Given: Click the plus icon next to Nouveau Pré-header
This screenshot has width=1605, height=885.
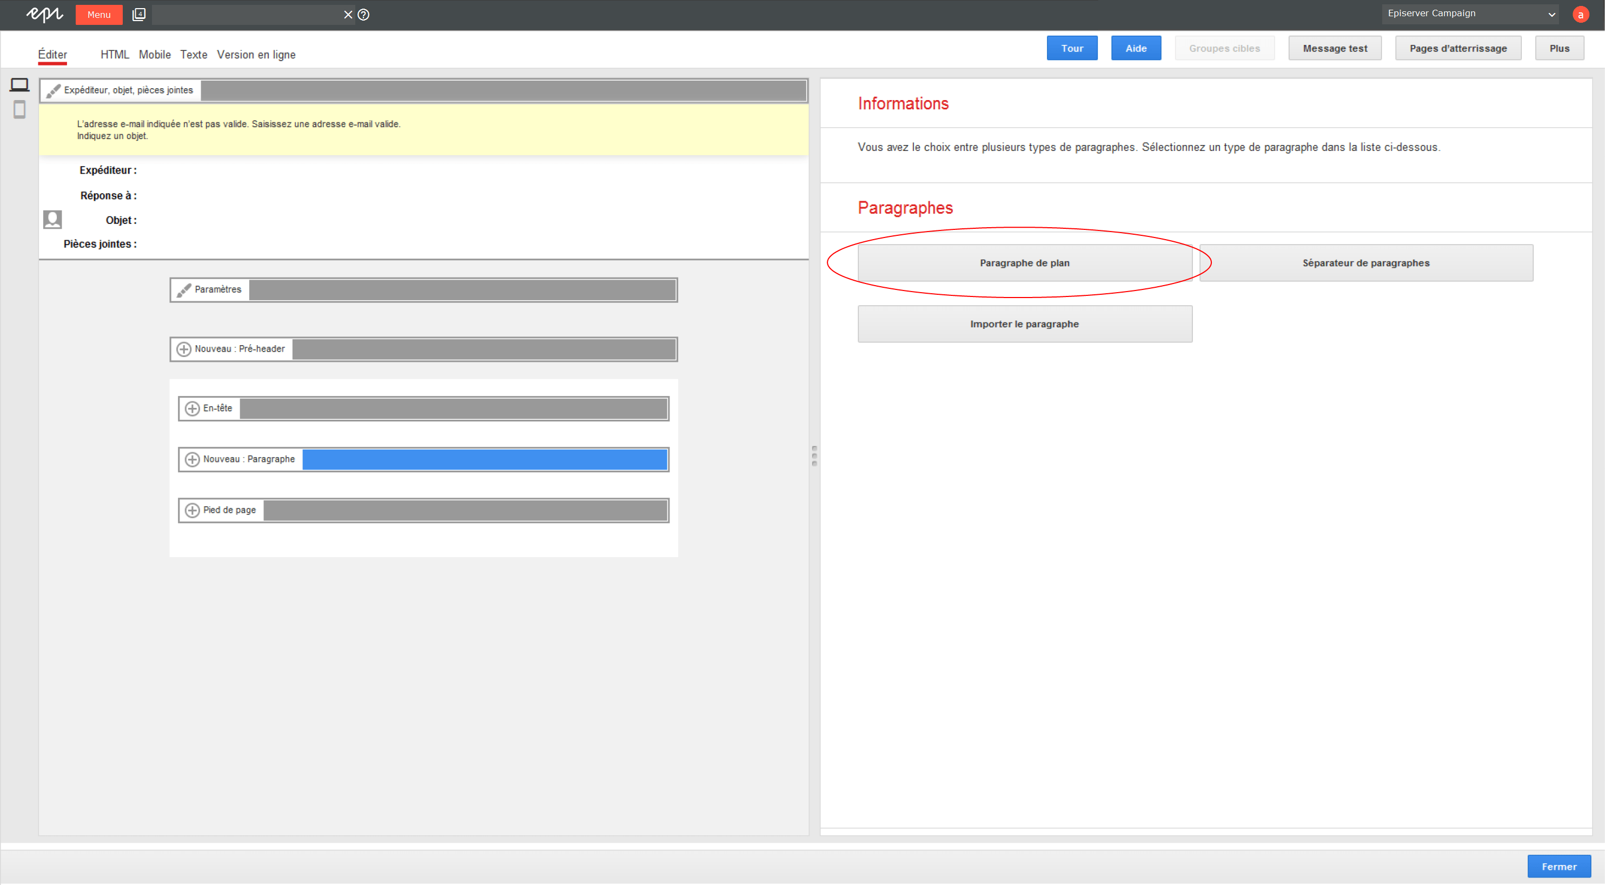Looking at the screenshot, I should [x=188, y=349].
